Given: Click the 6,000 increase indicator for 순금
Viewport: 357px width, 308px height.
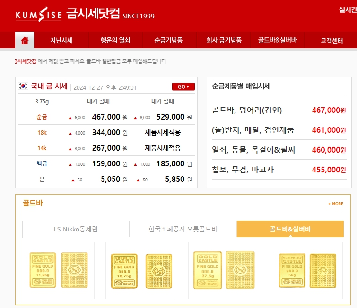Looking at the screenshot, I should [x=77, y=118].
